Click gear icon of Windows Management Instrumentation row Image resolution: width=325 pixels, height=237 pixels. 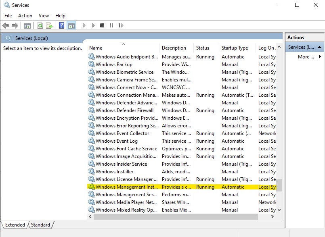(x=91, y=187)
